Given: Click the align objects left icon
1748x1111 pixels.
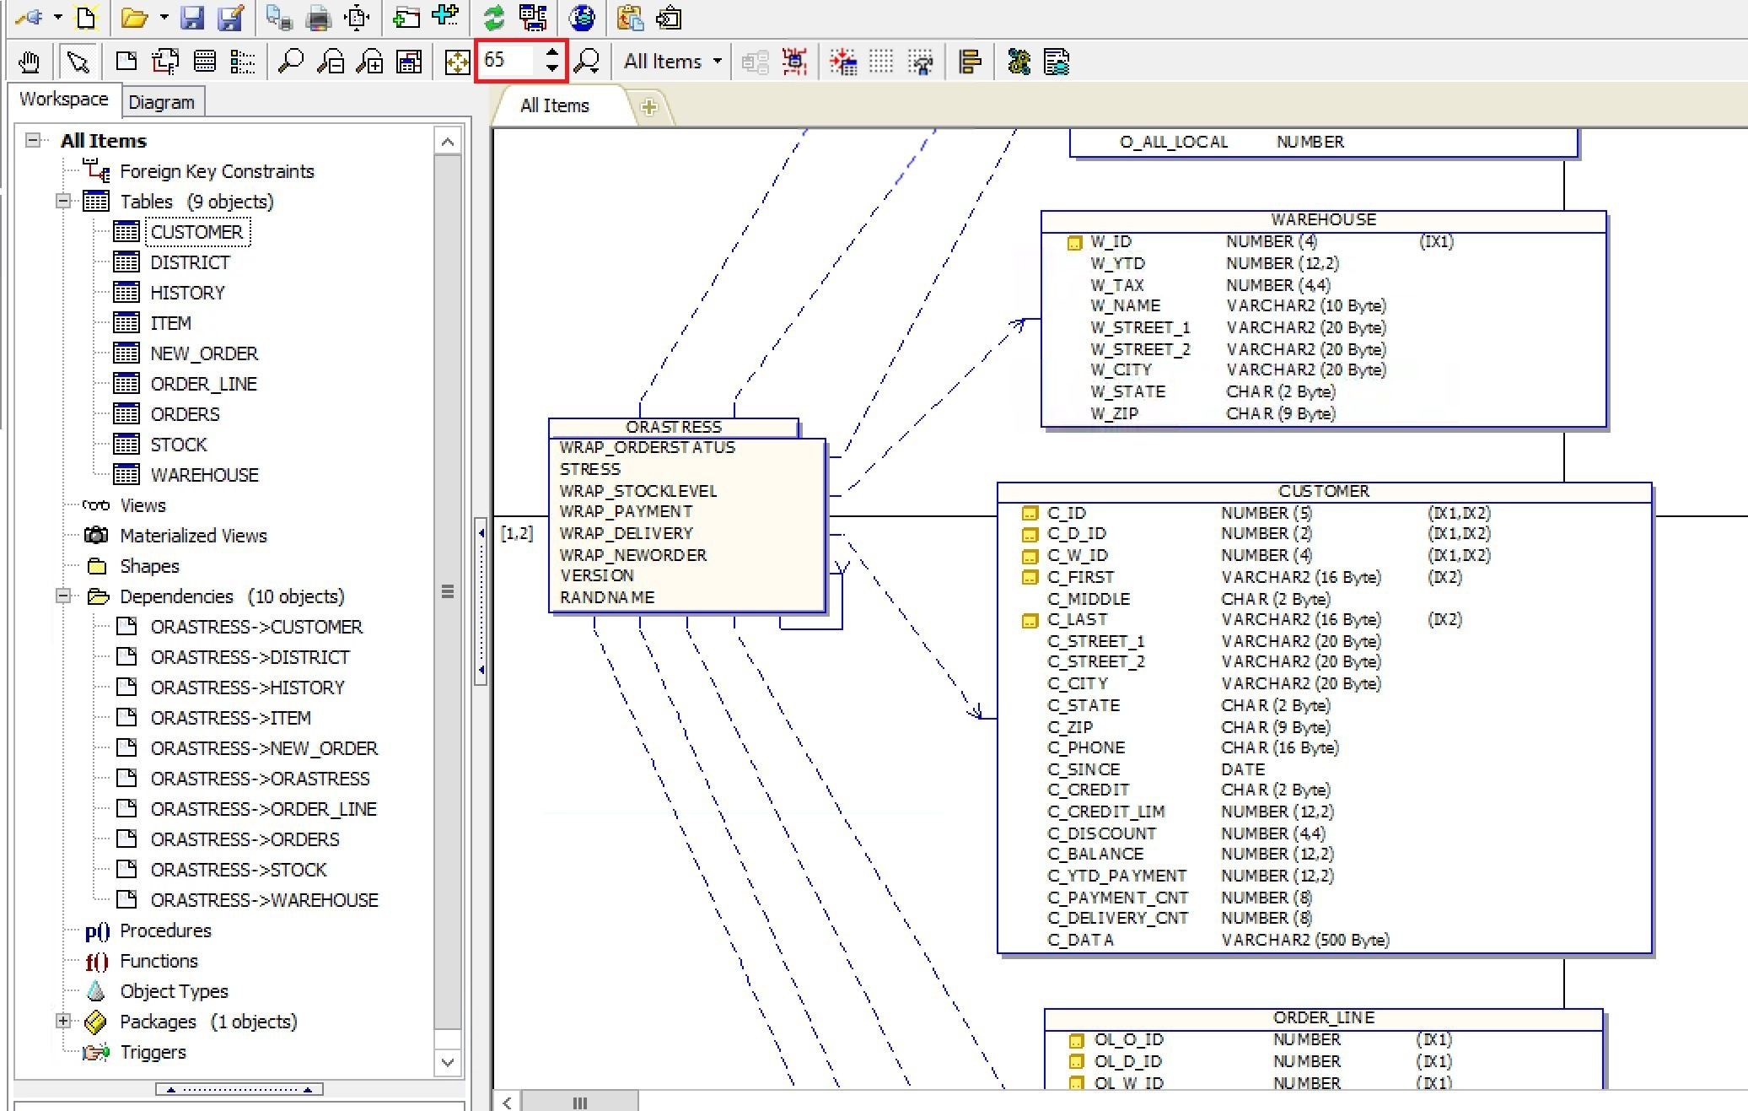Looking at the screenshot, I should coord(970,62).
